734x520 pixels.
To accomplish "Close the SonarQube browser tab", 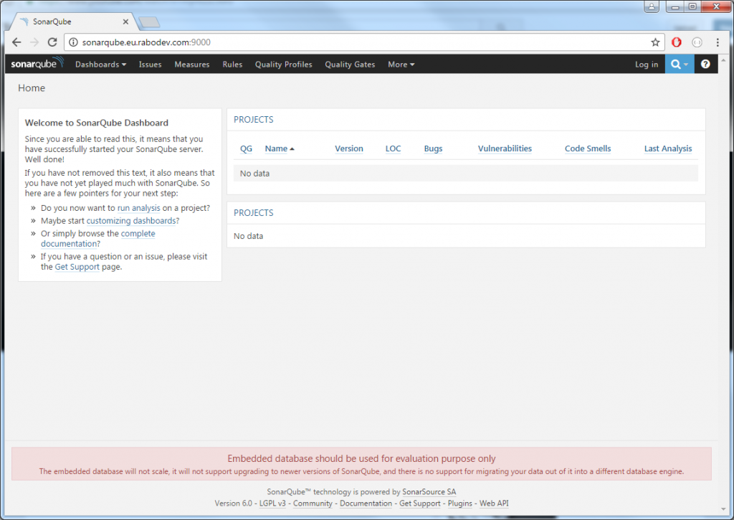I will pyautogui.click(x=125, y=22).
